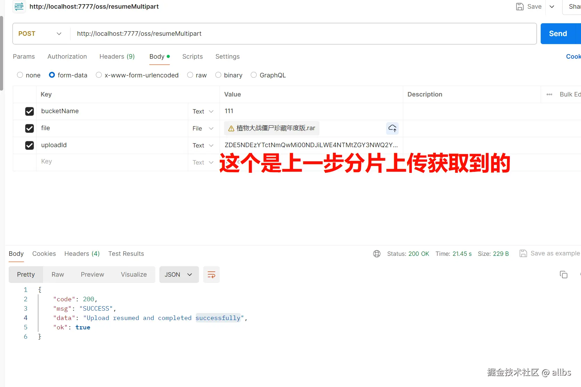Click the word successfully in the response
The height and width of the screenshot is (387, 581).
[218, 318]
